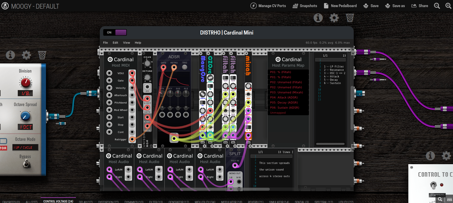Click the Host MIDI Velocity output jack
Image resolution: width=453 pixels, height=203 pixels.
coord(132,88)
